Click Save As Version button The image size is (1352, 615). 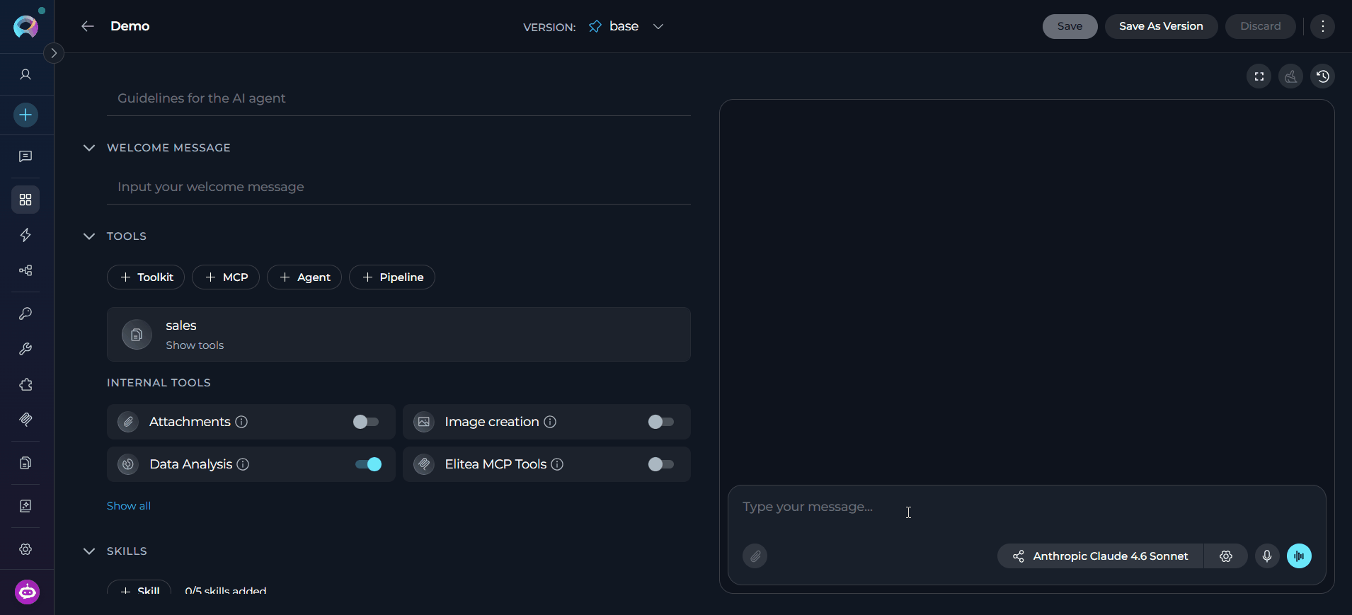point(1161,26)
